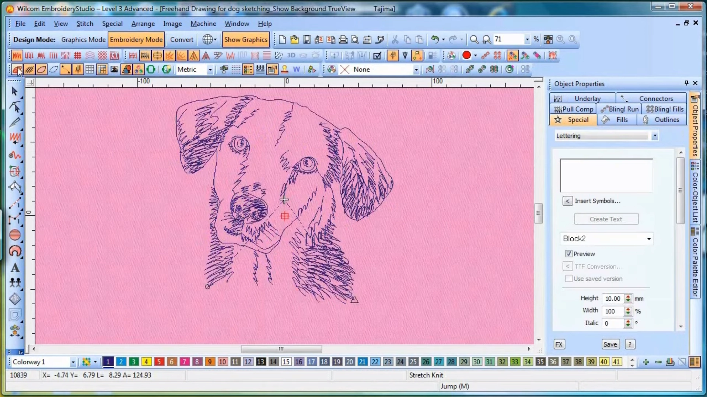707x397 pixels.
Task: Open the Colorway 1 dropdown
Action: [73, 362]
